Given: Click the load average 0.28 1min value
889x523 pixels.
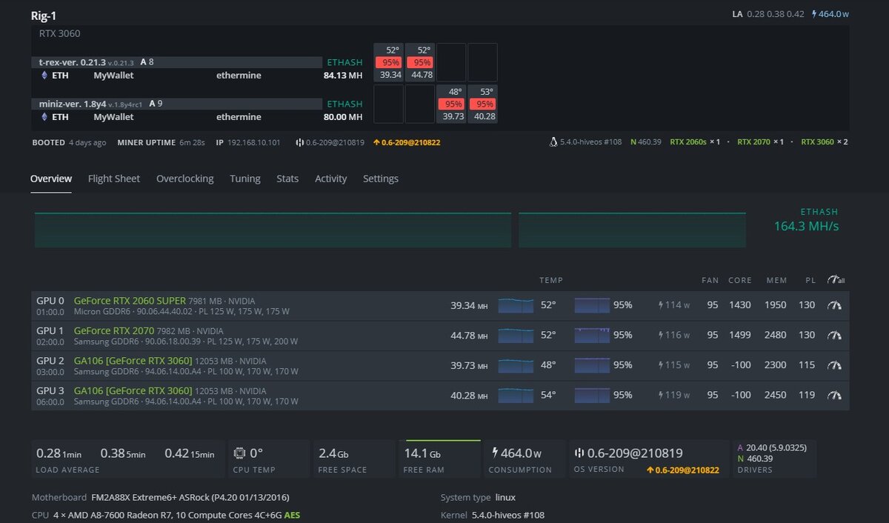Looking at the screenshot, I should [59, 453].
